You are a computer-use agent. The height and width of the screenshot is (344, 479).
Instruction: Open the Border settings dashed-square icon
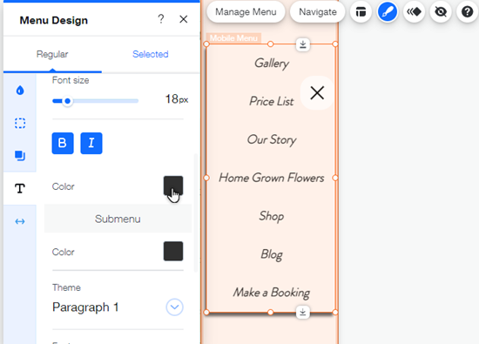click(x=20, y=123)
